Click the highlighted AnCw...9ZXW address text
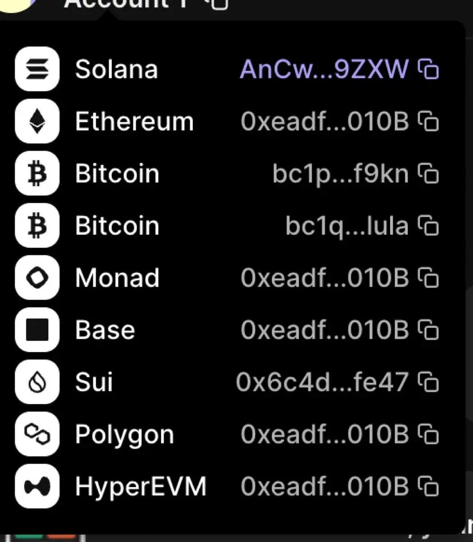Image resolution: width=473 pixels, height=542 pixels. point(324,69)
